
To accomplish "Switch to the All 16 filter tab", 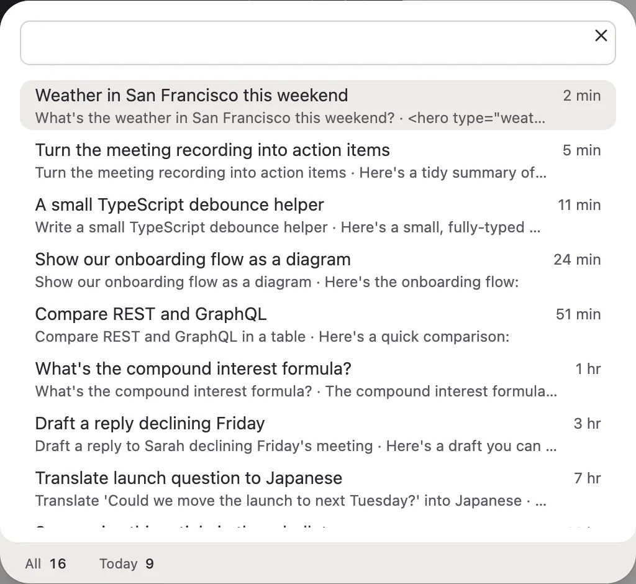I will 45,563.
